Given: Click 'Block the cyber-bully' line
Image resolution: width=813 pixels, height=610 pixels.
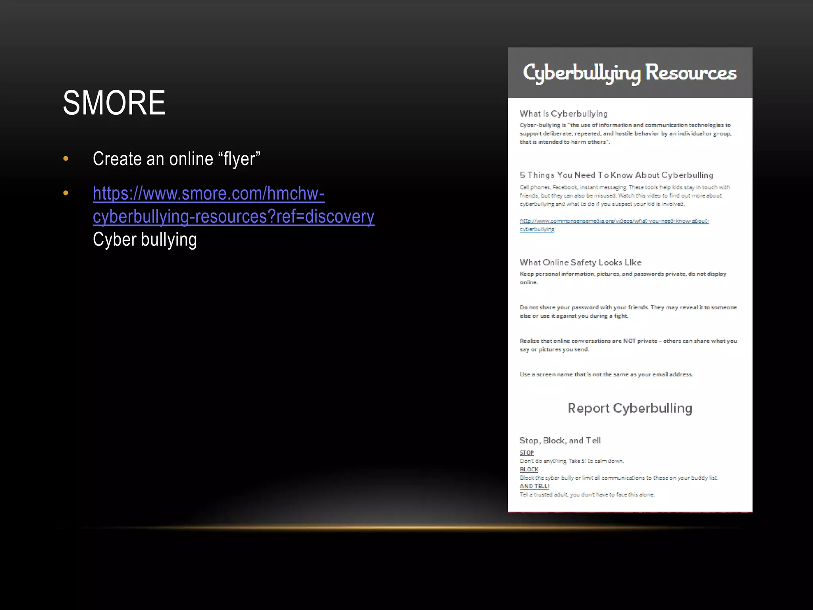Looking at the screenshot, I should (x=619, y=478).
